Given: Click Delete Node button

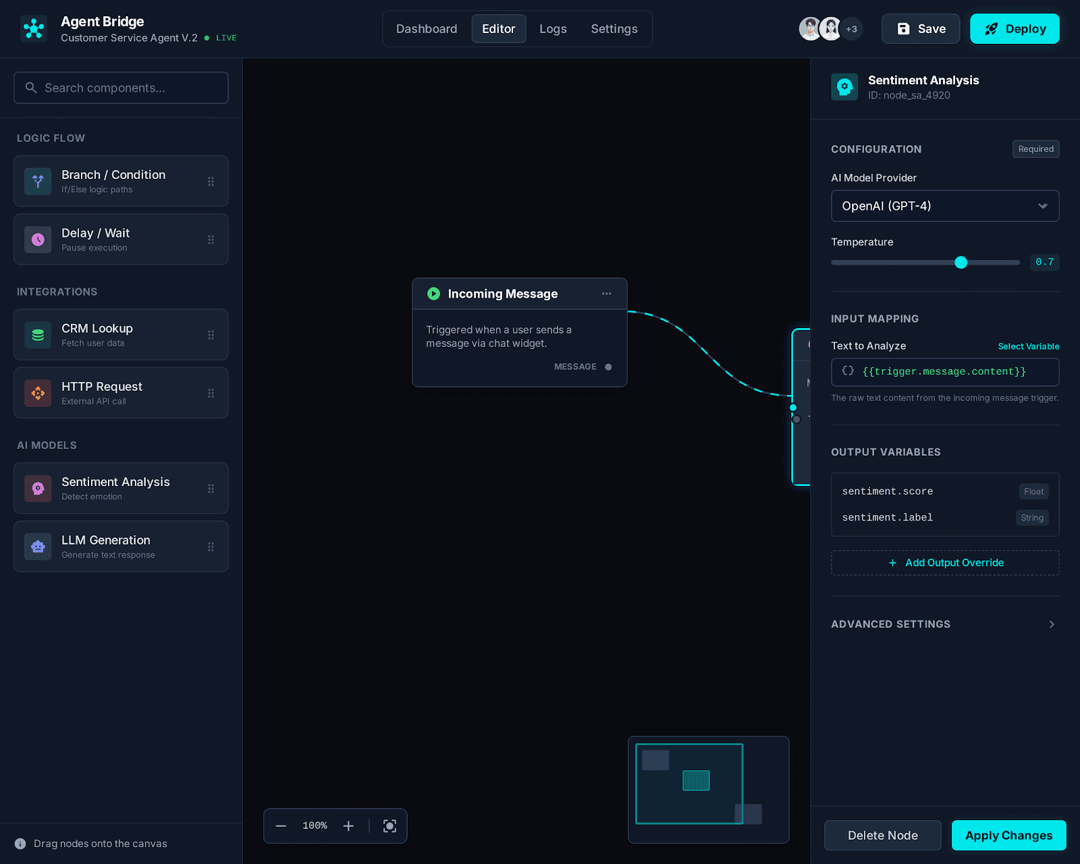Looking at the screenshot, I should point(883,836).
